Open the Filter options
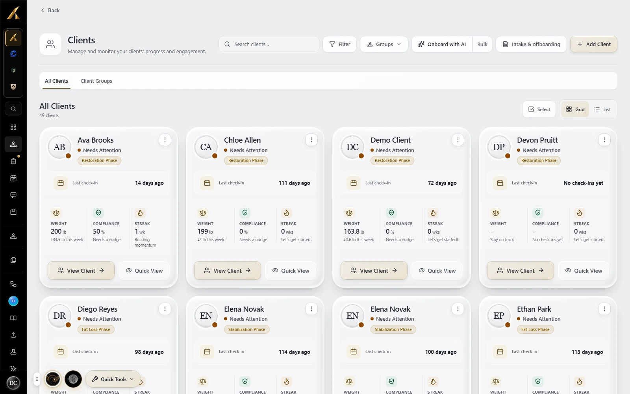Screen dimensions: 630x394 pos(339,44)
